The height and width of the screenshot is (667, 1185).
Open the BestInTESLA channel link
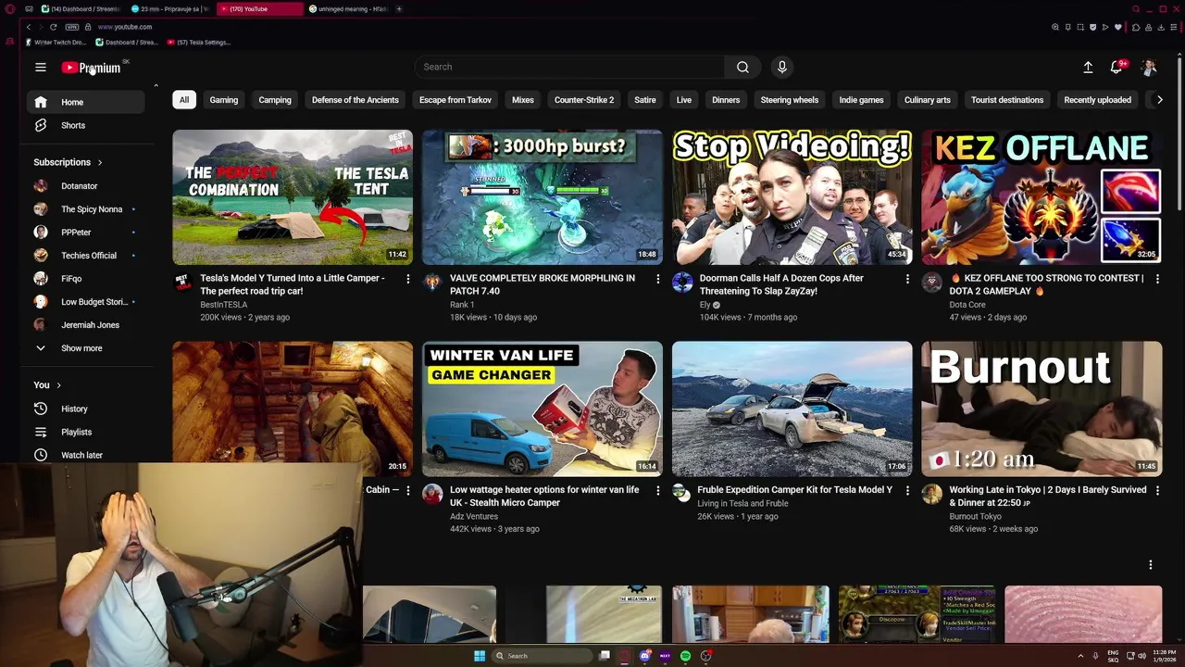coord(224,305)
